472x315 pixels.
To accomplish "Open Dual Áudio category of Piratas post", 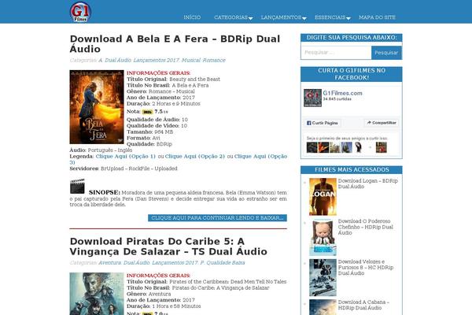I will pyautogui.click(x=137, y=263).
